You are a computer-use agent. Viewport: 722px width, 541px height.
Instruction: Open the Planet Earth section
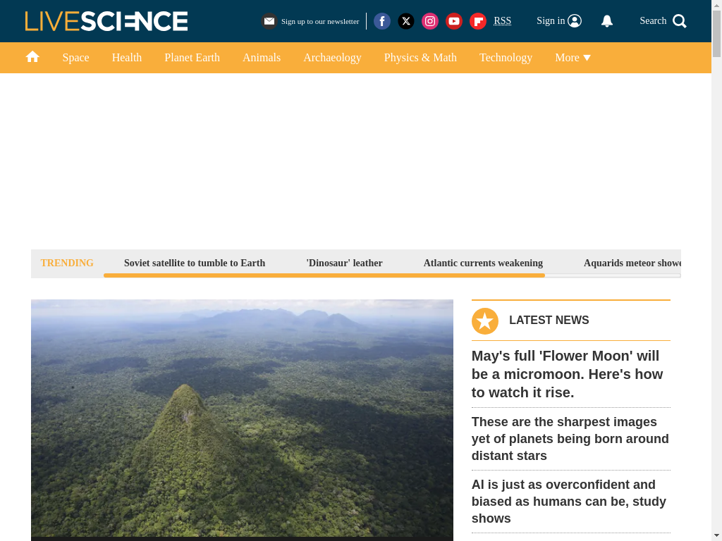(x=192, y=58)
